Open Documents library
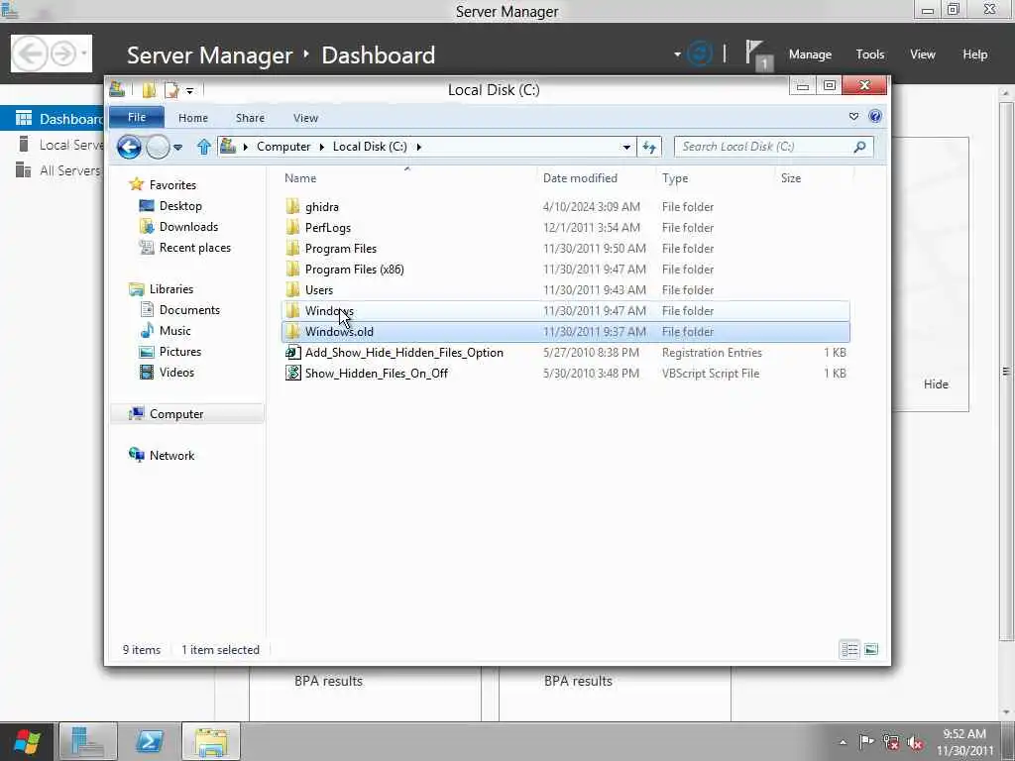This screenshot has width=1015, height=761. click(x=189, y=309)
